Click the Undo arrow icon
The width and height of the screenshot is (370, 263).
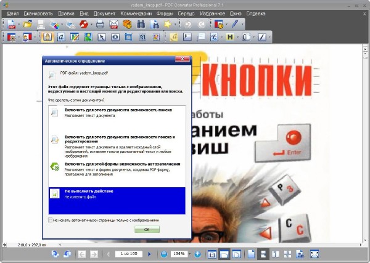click(189, 25)
